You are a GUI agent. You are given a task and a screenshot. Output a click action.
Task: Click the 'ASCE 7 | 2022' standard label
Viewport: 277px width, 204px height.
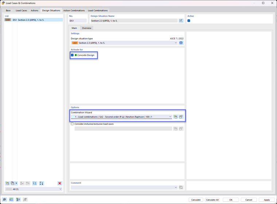[x=177, y=38]
